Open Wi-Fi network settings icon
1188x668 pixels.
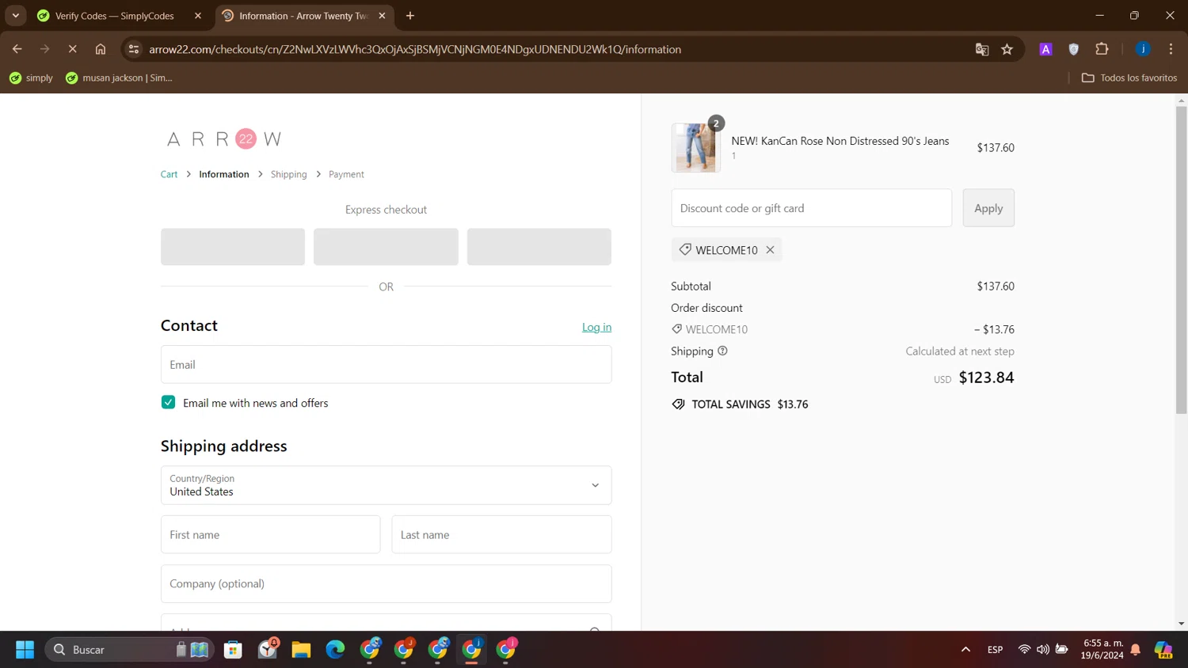tap(1024, 650)
